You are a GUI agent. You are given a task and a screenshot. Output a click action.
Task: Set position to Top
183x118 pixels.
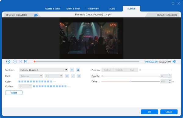pyautogui.click(x=132, y=70)
